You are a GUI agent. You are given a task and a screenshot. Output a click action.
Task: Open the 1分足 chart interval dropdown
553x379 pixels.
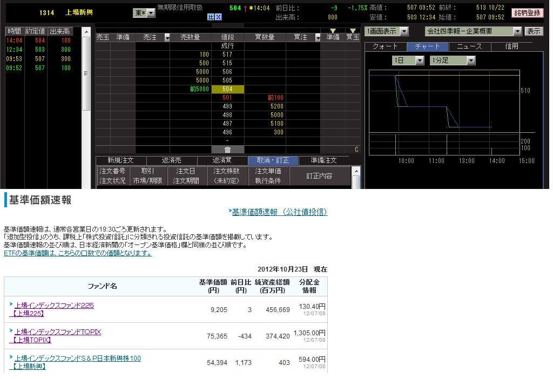[471, 60]
